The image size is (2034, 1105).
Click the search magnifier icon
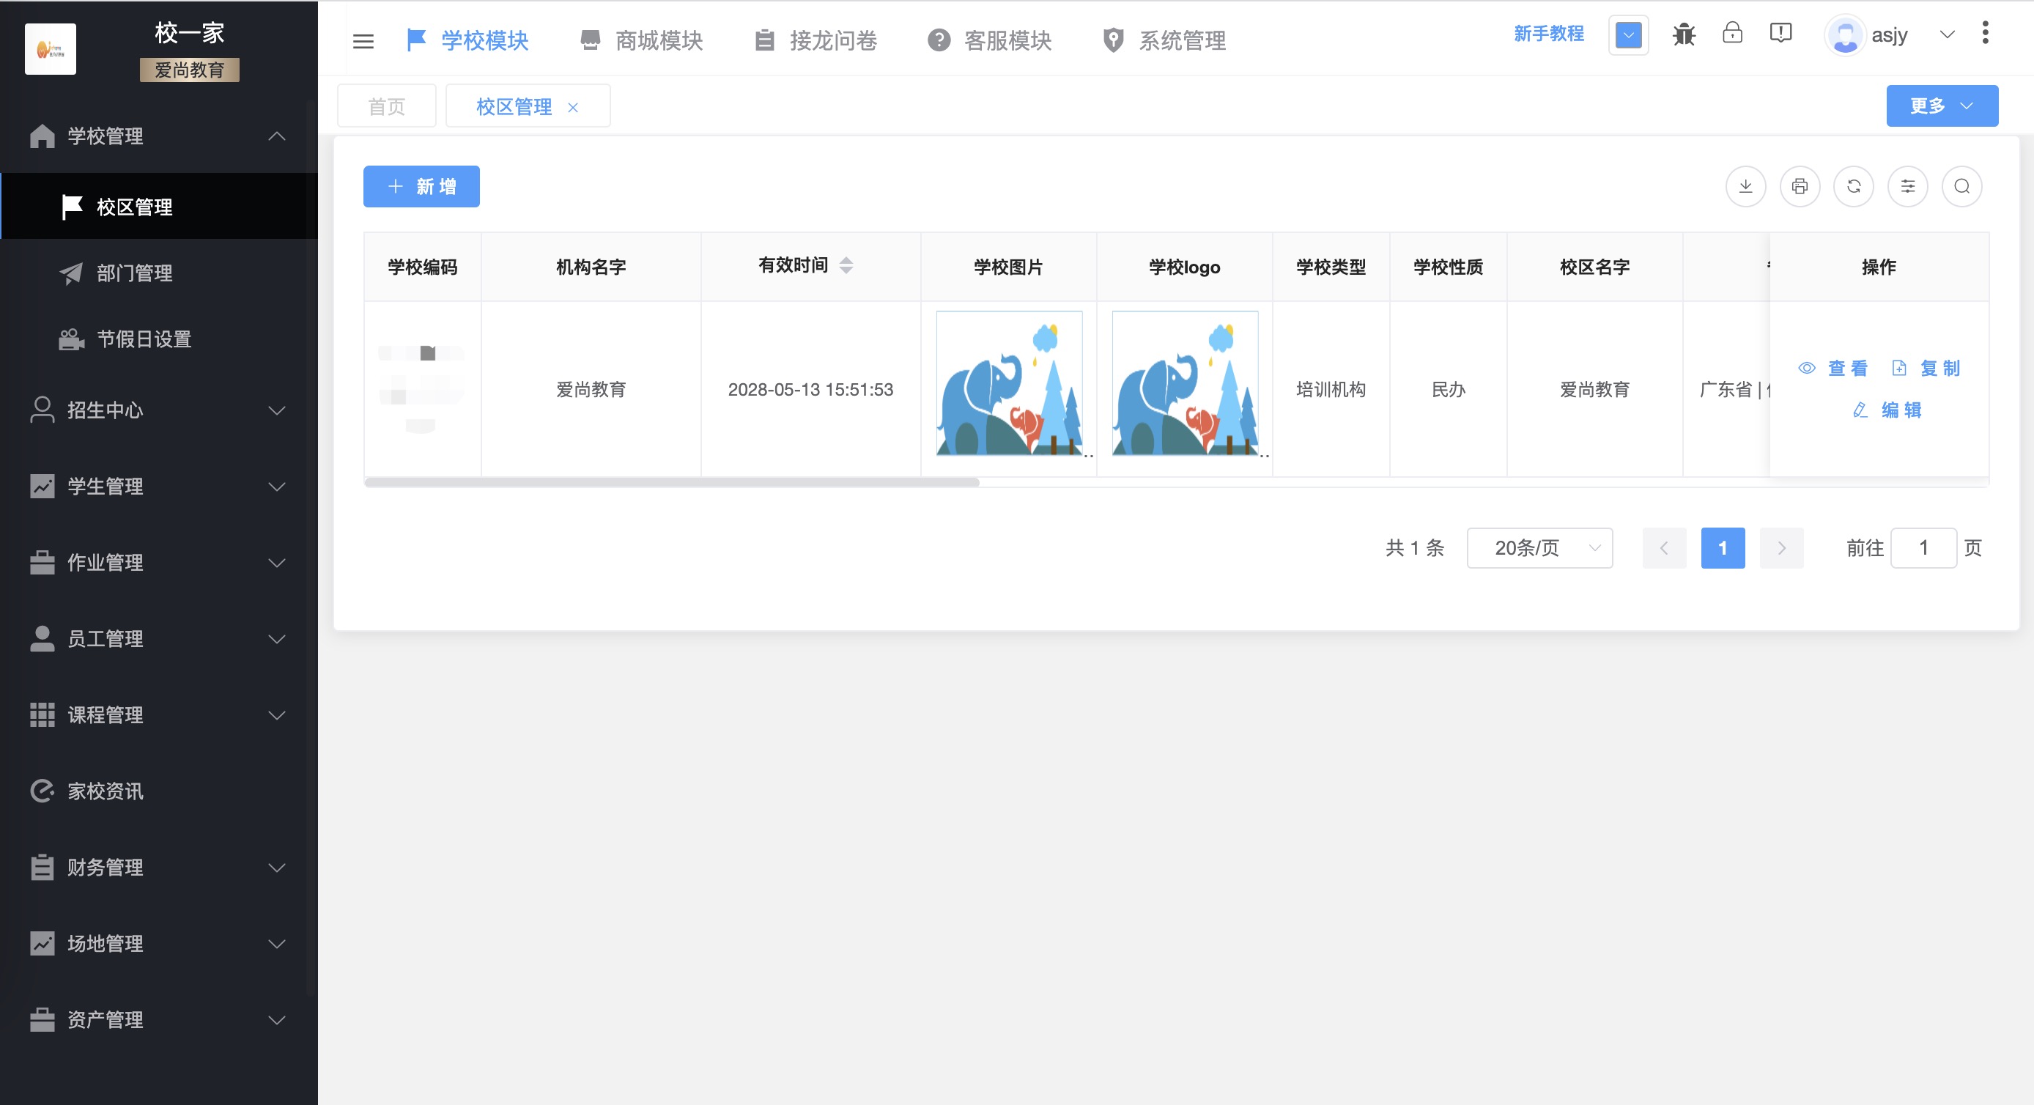[x=1962, y=186]
